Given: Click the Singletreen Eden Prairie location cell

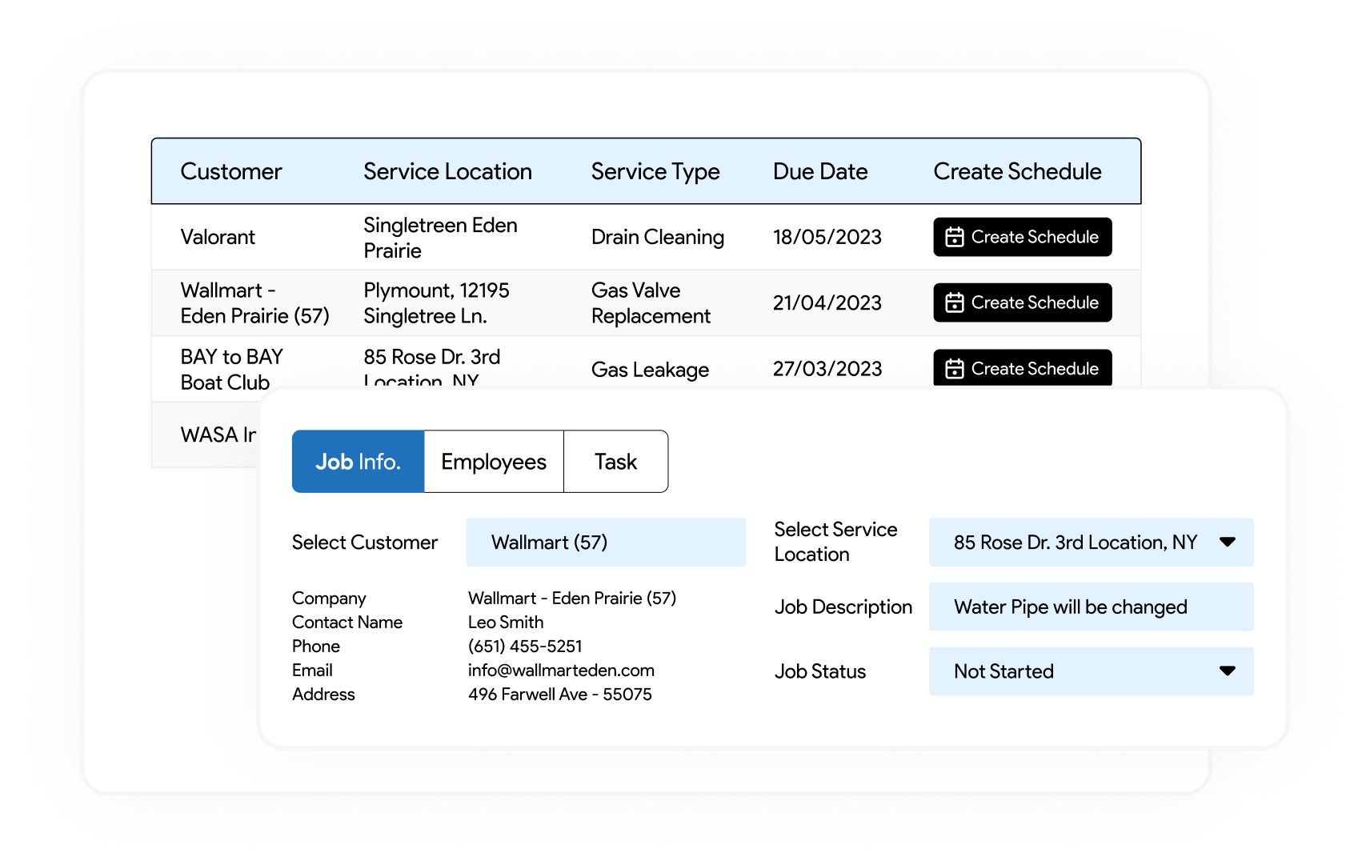Looking at the screenshot, I should pyautogui.click(x=440, y=238).
